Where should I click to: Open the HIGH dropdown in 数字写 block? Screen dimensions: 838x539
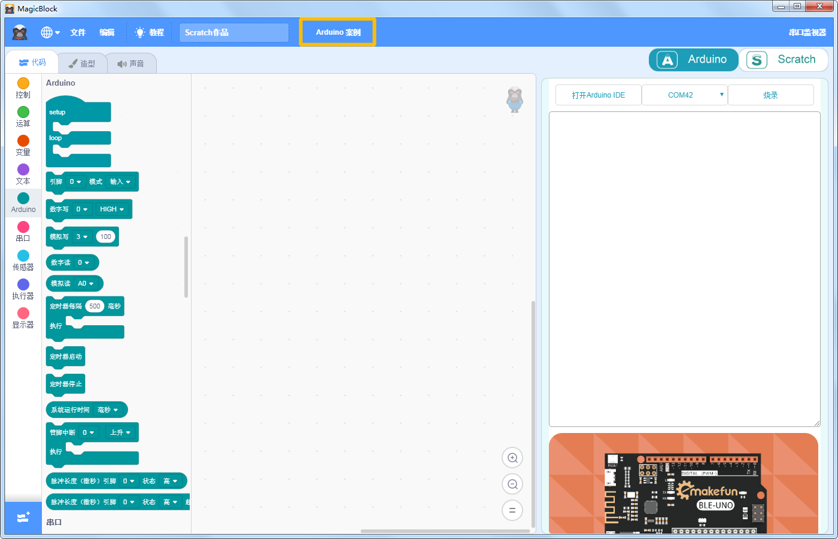coord(112,209)
